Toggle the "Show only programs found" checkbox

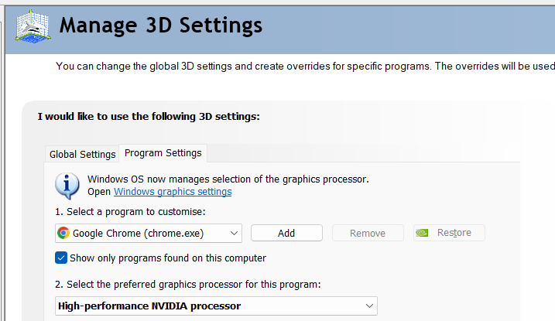point(61,258)
